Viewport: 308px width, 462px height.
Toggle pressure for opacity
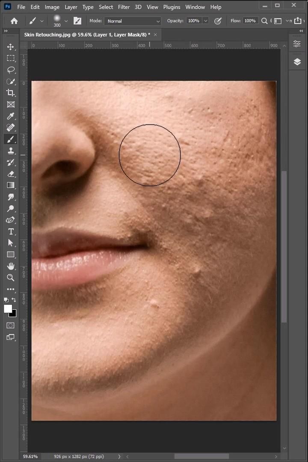click(x=218, y=21)
